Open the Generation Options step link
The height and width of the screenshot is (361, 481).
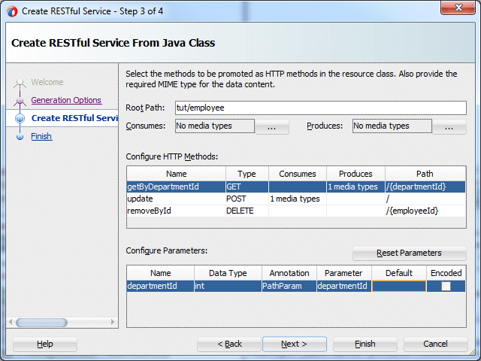coord(66,100)
